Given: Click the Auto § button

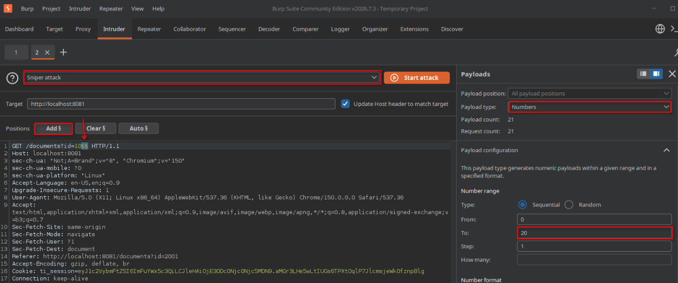Looking at the screenshot, I should 138,128.
